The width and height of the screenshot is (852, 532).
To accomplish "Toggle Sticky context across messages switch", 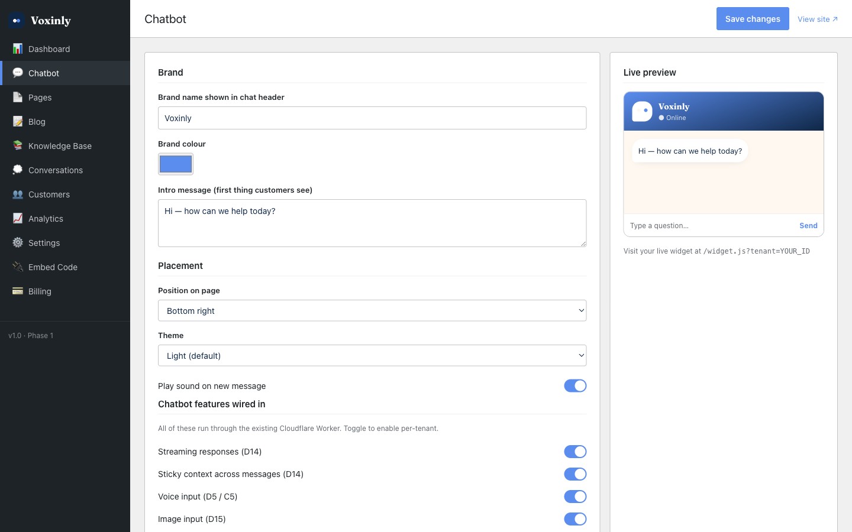I will (575, 474).
